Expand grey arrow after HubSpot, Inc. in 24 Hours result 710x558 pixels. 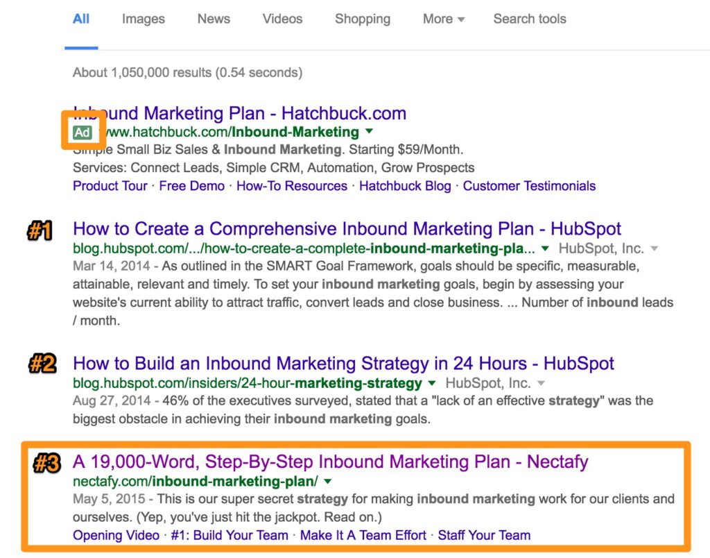tap(541, 383)
